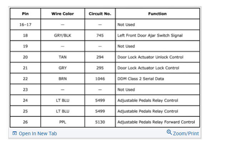The width and height of the screenshot is (227, 152).
Task: Click the Open In New Tab icon
Action: tap(15, 133)
